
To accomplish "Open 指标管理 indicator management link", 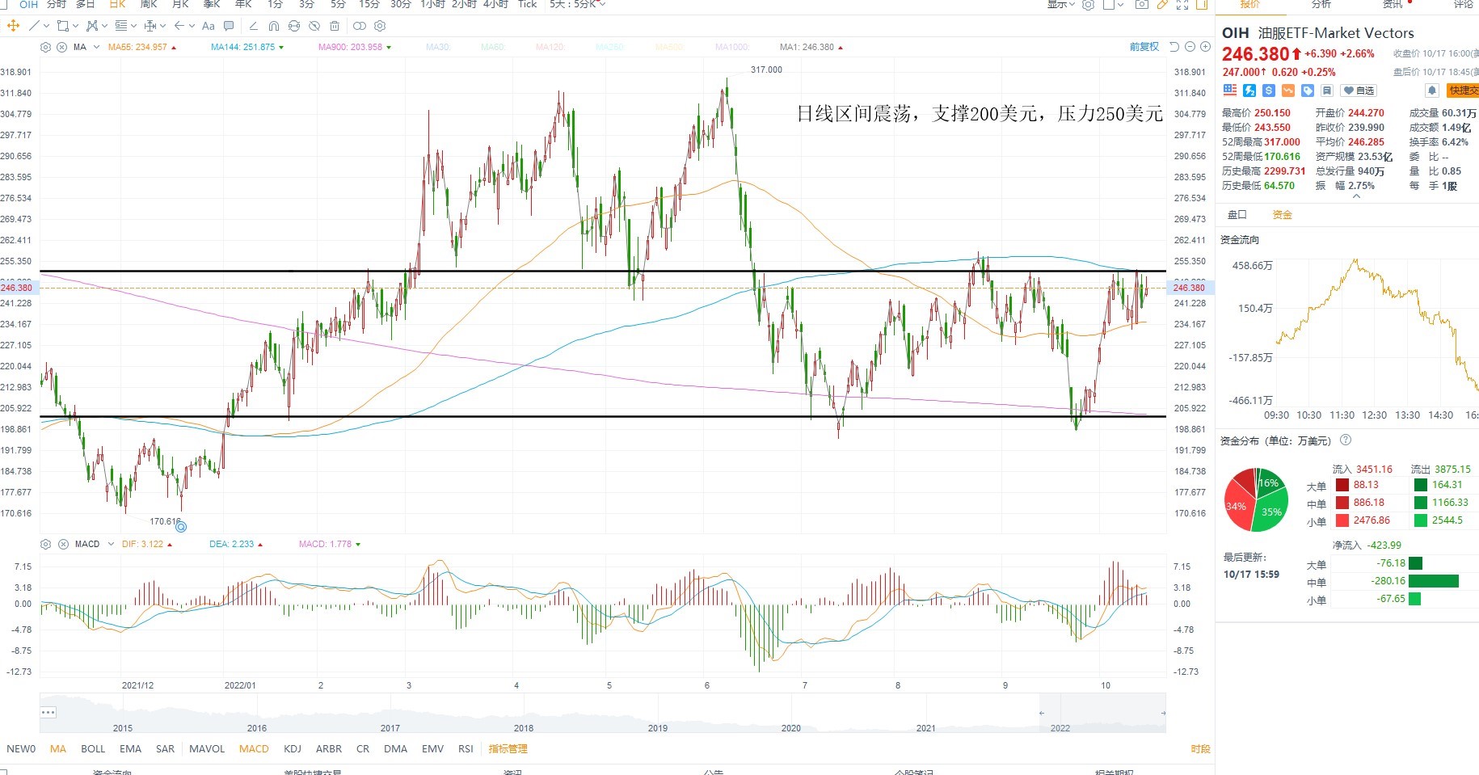I will click(508, 749).
